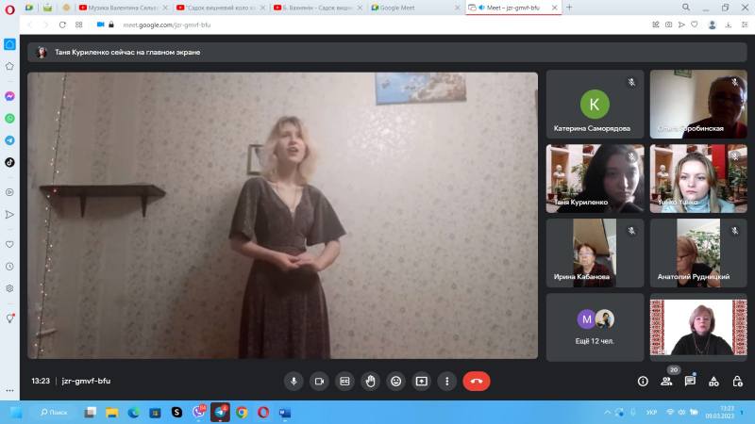Open sidebar home icon
The image size is (755, 424).
(x=9, y=44)
